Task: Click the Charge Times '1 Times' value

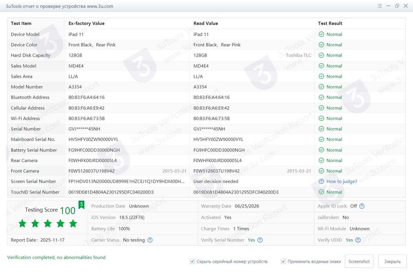Action: [241, 229]
